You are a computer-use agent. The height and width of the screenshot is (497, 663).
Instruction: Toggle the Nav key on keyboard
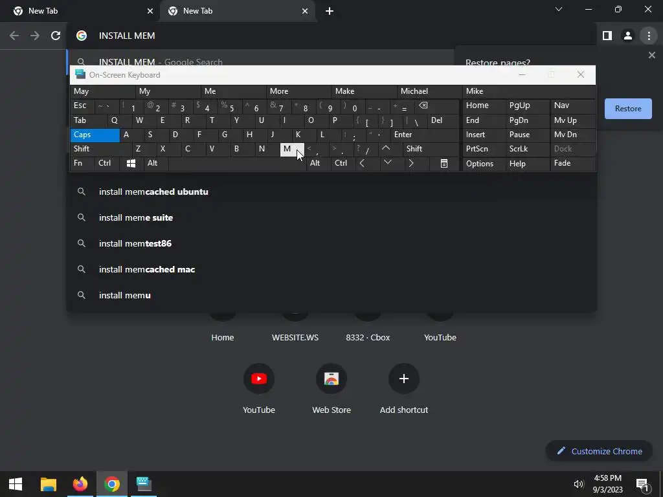tap(572, 105)
